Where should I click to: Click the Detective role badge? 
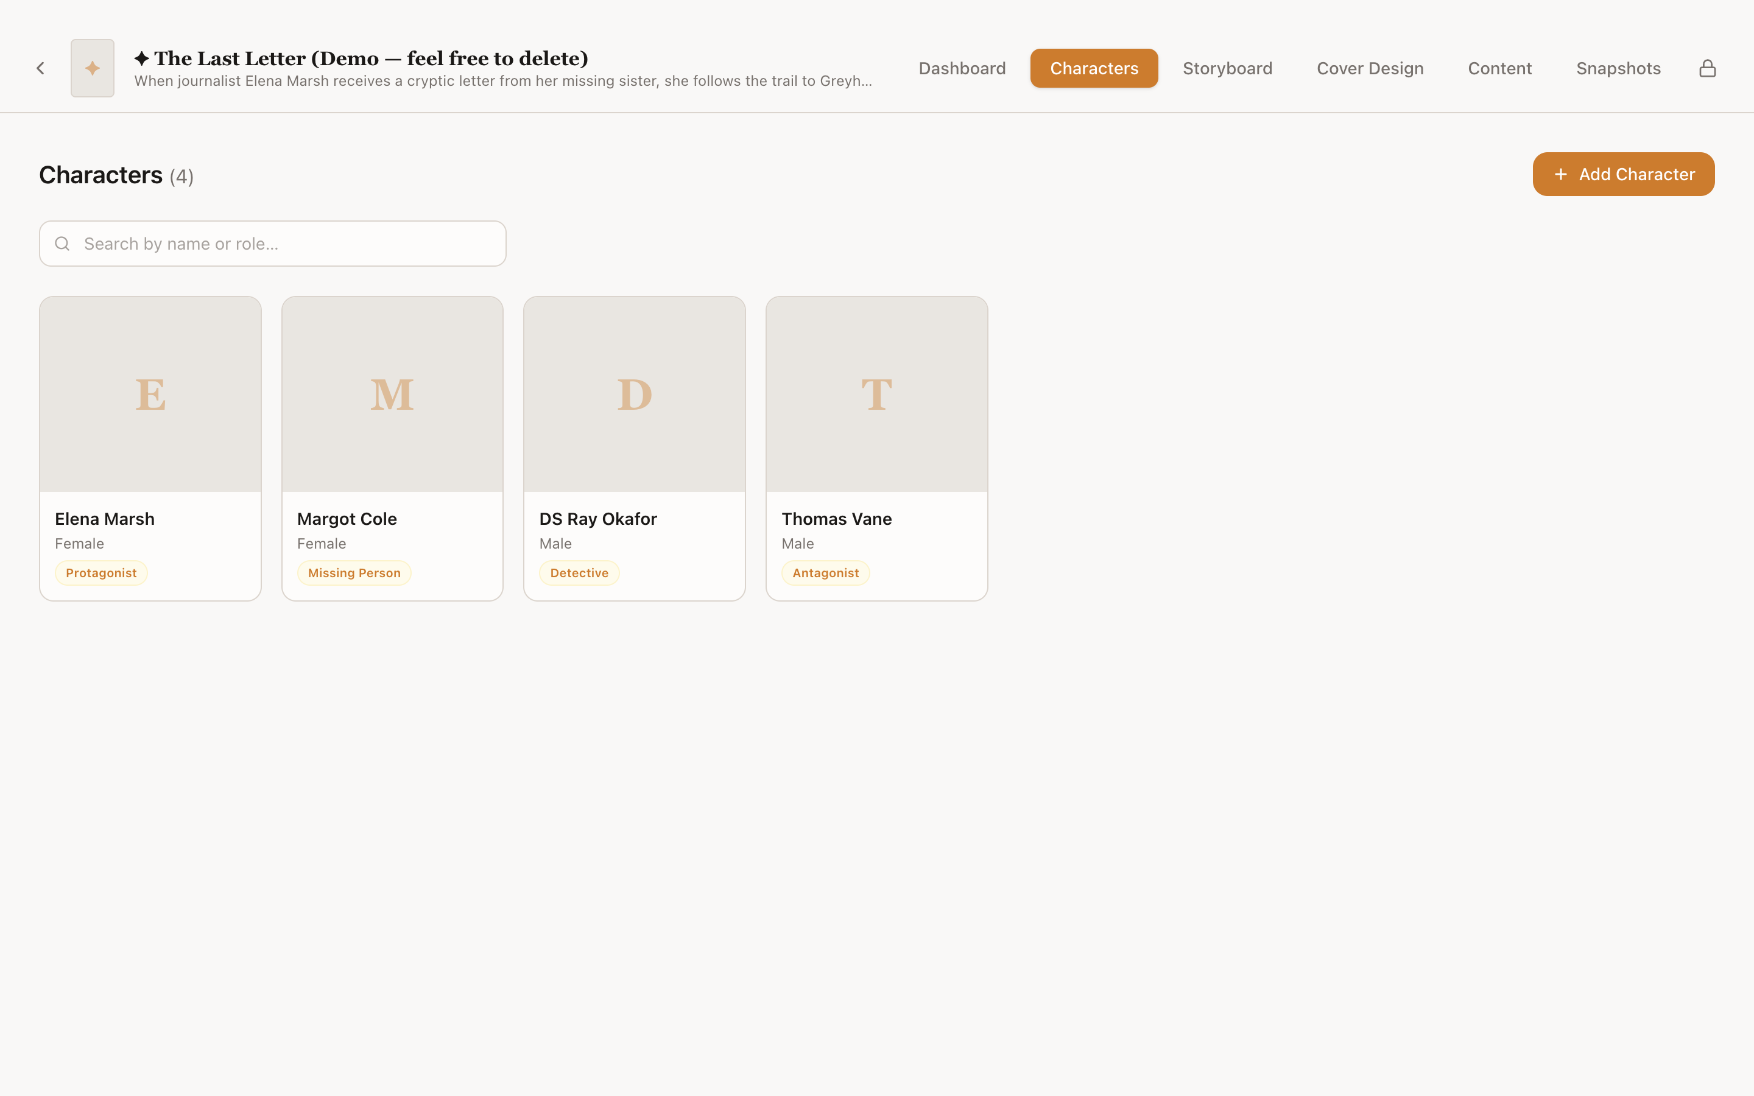point(579,572)
